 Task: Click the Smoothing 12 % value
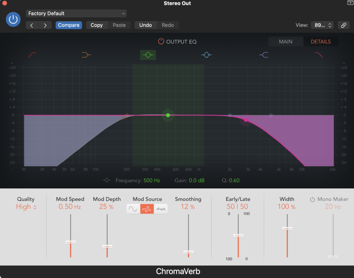[188, 207]
